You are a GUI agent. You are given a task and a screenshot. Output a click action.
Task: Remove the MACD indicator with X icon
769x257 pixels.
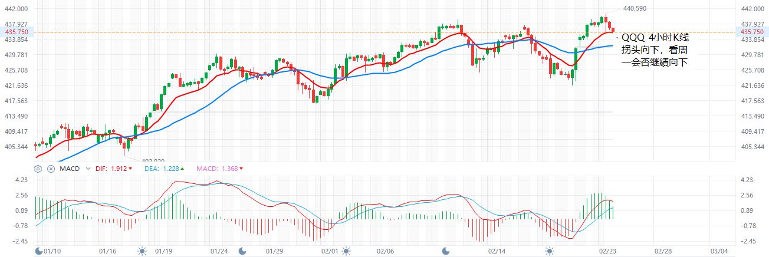click(51, 169)
